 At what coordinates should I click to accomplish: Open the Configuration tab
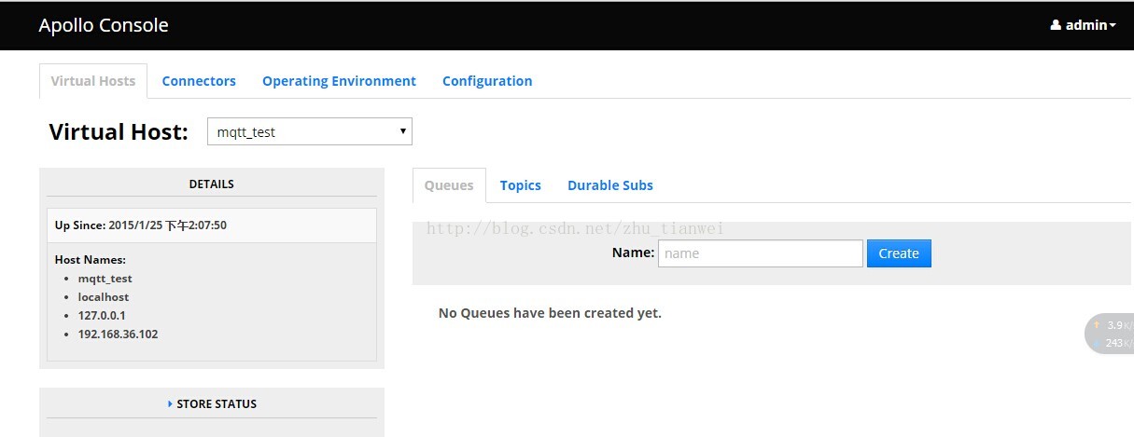coord(487,81)
